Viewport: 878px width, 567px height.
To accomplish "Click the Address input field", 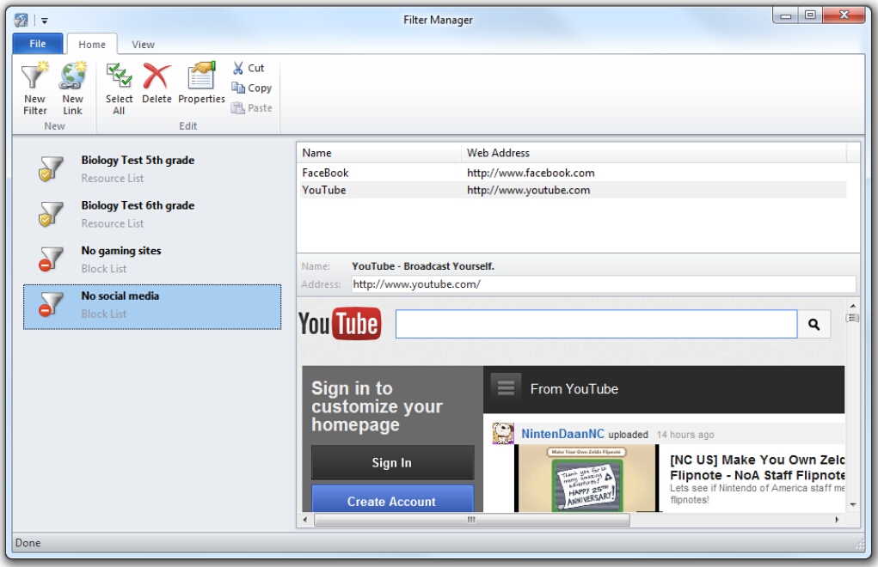I will coord(604,284).
